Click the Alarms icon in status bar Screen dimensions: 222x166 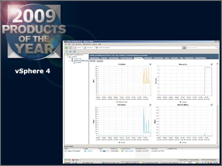73,160
